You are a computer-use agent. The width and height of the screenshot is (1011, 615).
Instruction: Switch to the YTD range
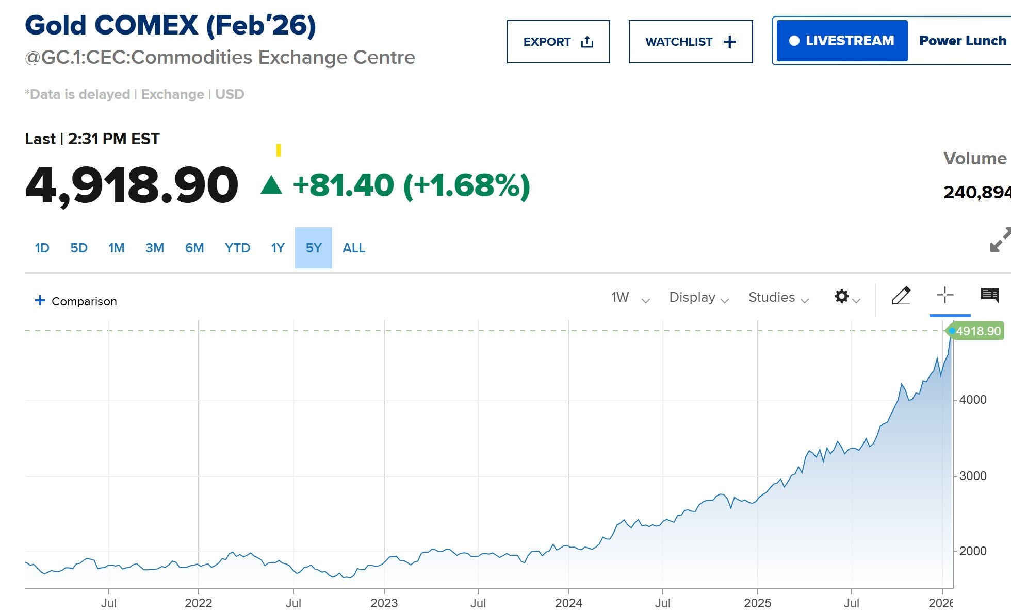click(x=237, y=248)
